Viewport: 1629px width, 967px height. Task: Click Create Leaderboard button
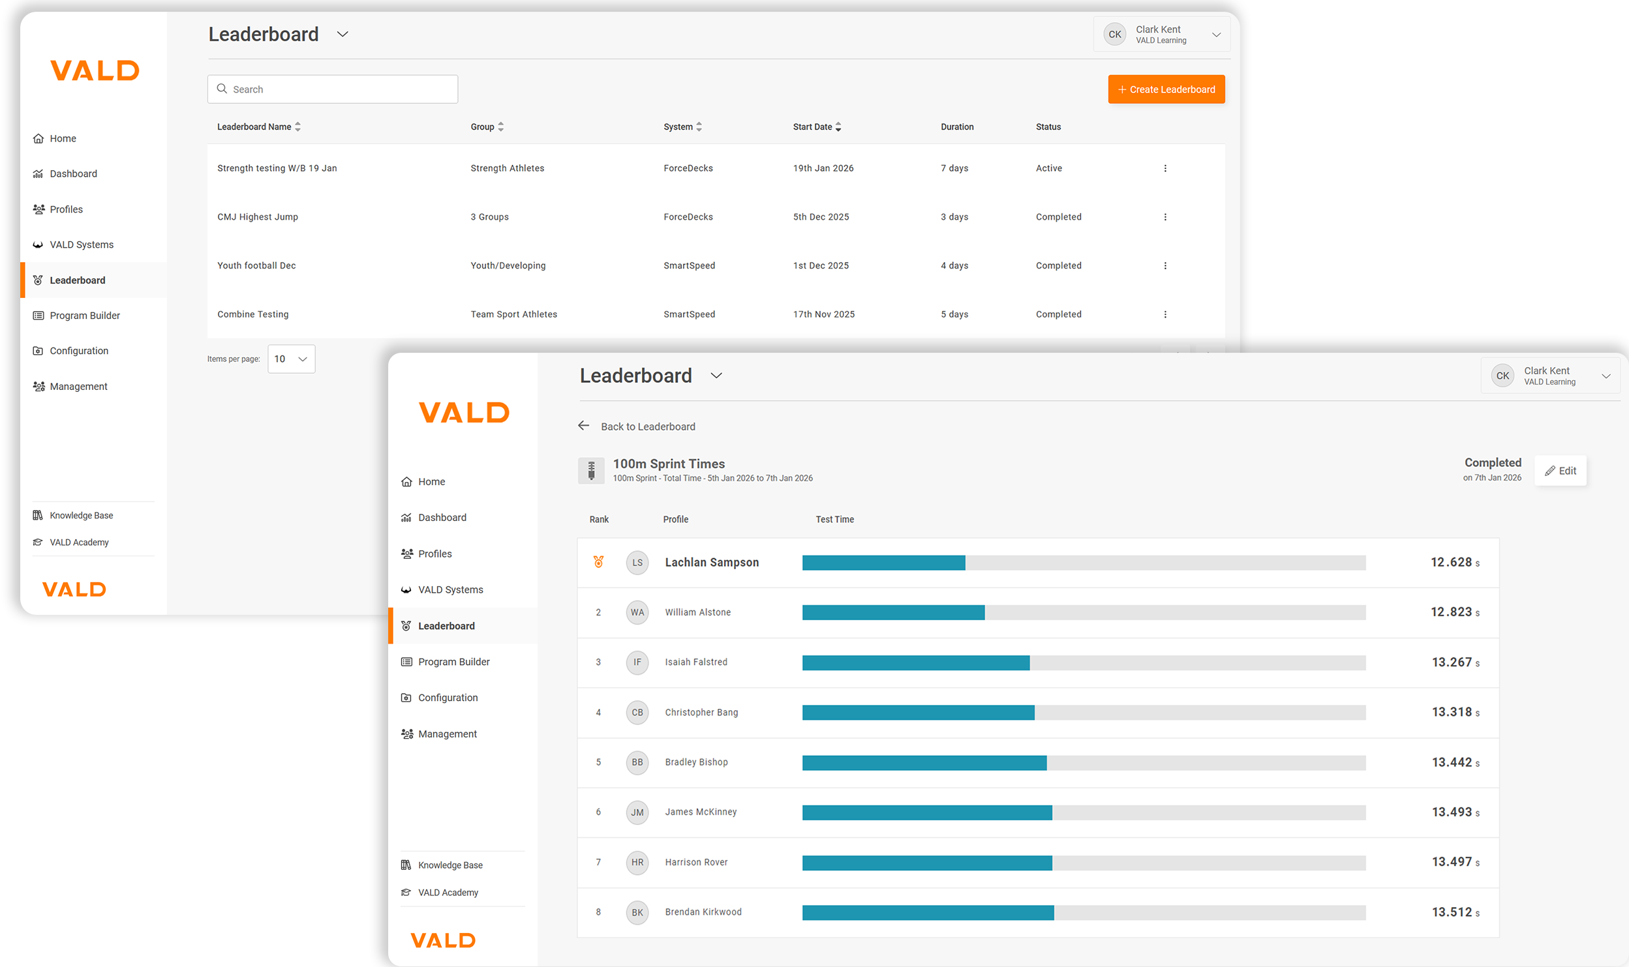click(x=1166, y=89)
